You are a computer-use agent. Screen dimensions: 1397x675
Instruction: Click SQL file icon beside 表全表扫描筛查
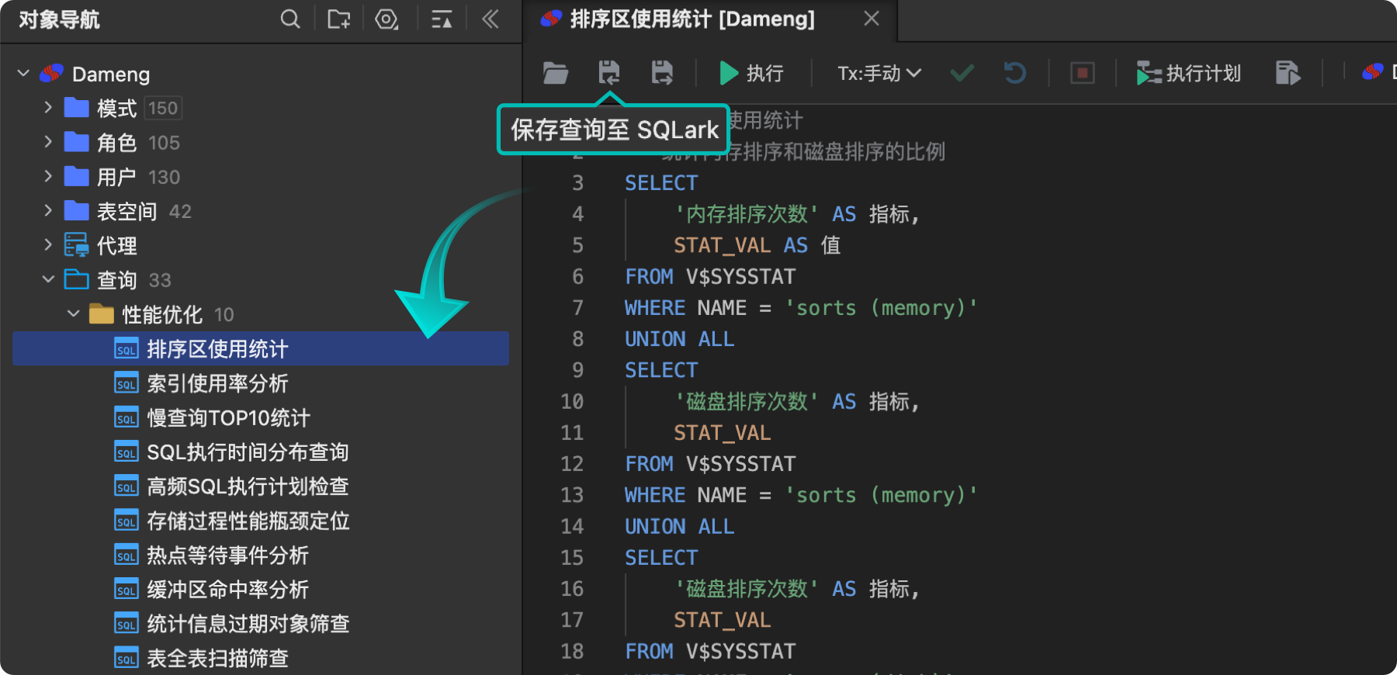point(127,658)
